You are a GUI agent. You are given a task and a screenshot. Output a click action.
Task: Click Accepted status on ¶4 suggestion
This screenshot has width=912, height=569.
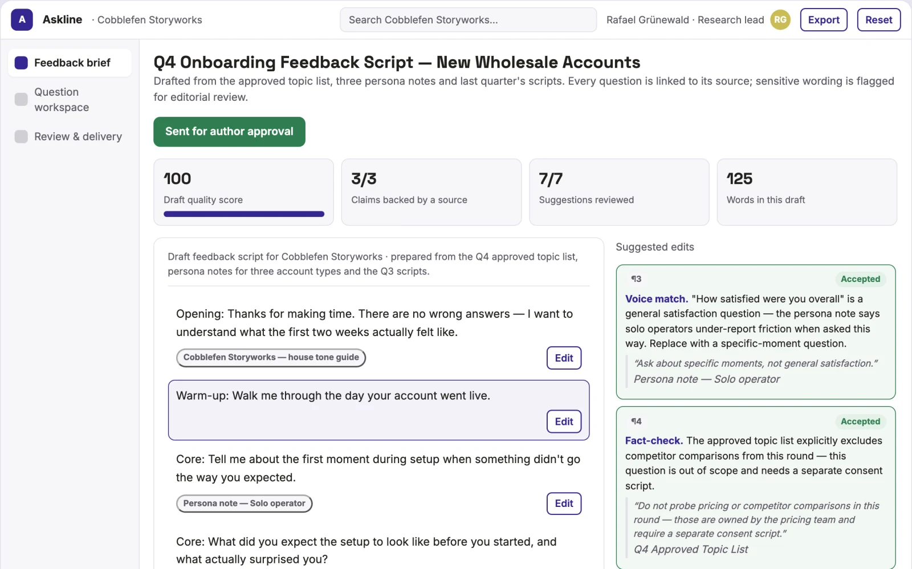click(860, 421)
